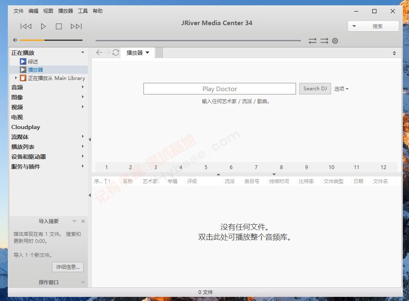Image resolution: width=409 pixels, height=301 pixels.
Task: Skip to next track button
Action: pyautogui.click(x=76, y=26)
